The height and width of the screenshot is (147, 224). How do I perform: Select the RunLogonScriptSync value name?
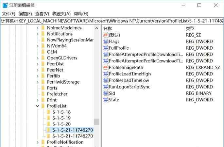click(129, 87)
